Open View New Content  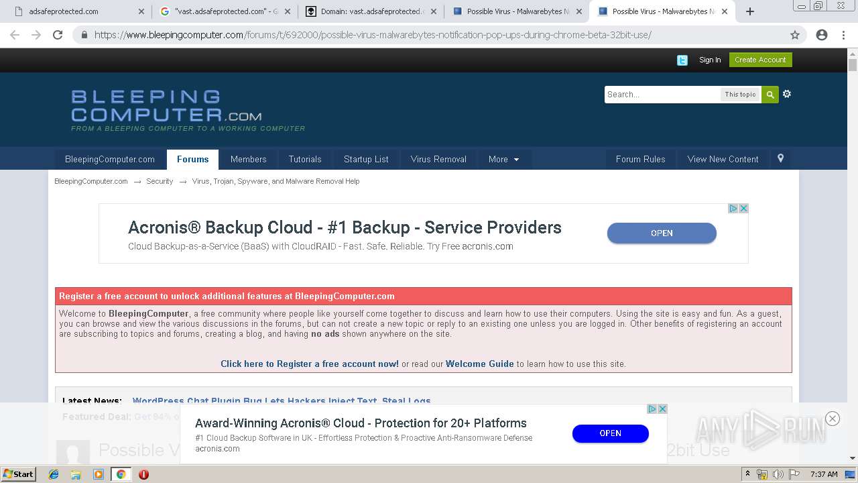pos(723,159)
